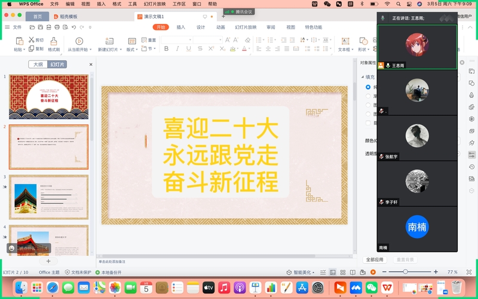
Task: Click the Apply to All (全部应用) button
Action: click(x=375, y=260)
